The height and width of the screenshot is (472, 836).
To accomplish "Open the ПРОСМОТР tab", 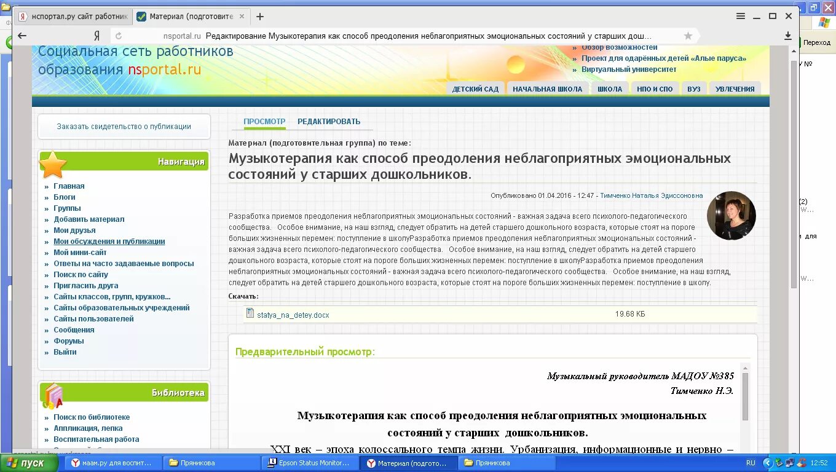I will pyautogui.click(x=264, y=122).
